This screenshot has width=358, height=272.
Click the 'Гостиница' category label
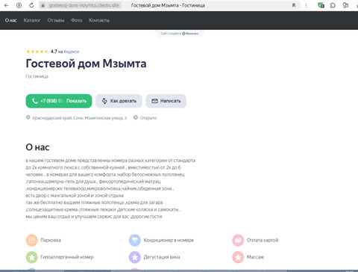tap(37, 76)
